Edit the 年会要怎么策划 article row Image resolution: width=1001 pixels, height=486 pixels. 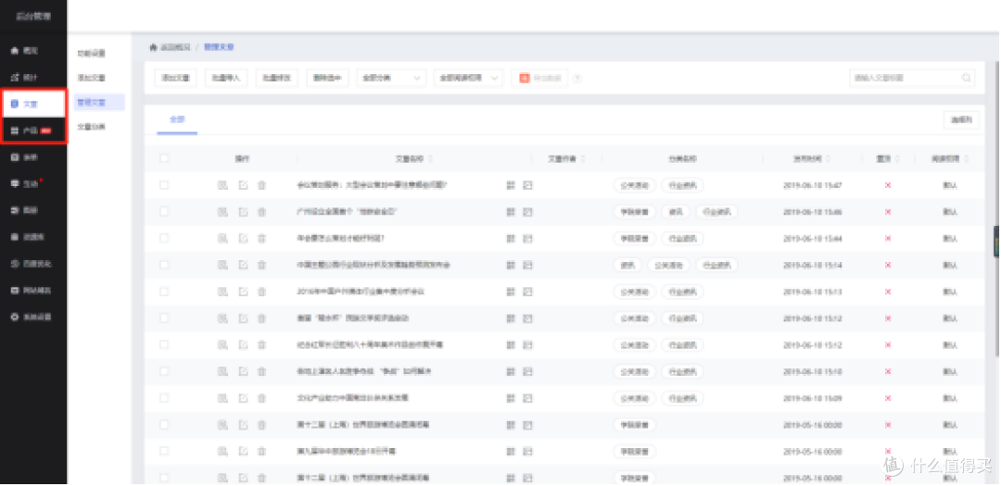point(243,239)
